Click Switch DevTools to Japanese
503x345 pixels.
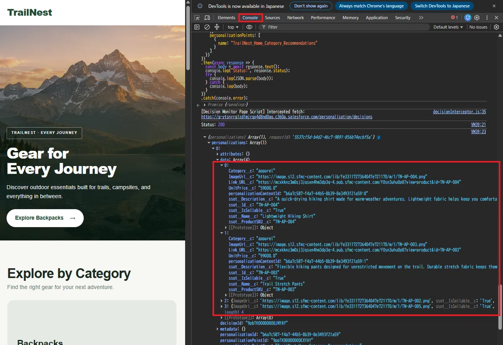pos(442,6)
